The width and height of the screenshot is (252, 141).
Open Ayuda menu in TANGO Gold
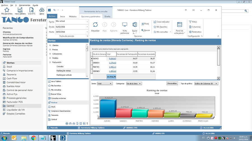35,5
